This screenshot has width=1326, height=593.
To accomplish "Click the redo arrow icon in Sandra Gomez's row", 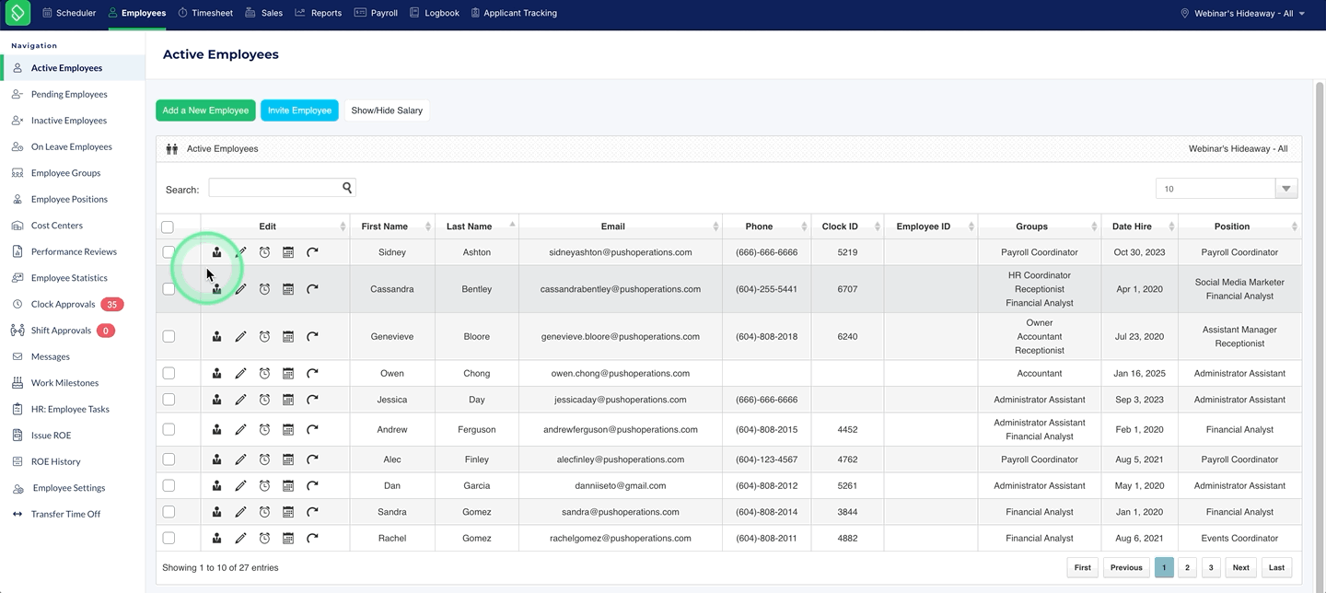I will point(312,512).
